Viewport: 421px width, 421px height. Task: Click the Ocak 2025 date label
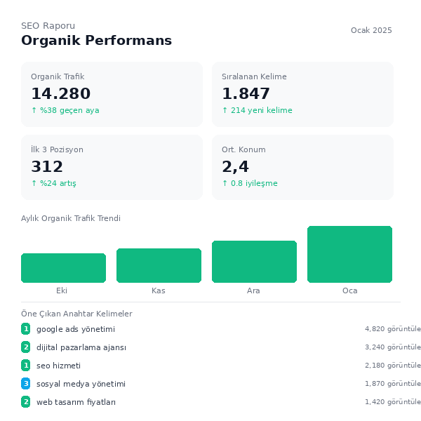371,30
